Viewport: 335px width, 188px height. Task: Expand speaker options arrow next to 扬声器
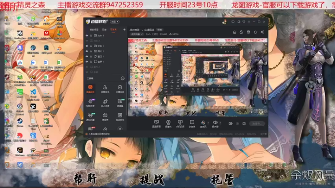coord(220,123)
